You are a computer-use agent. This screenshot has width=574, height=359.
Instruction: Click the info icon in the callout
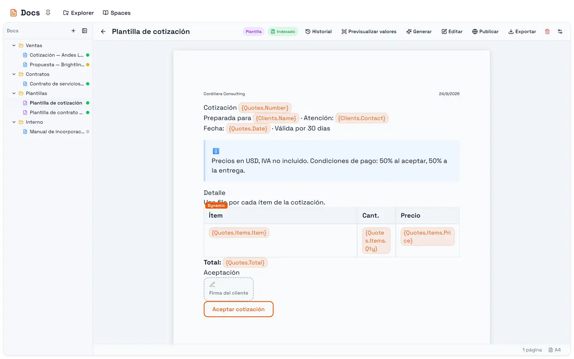pyautogui.click(x=216, y=151)
